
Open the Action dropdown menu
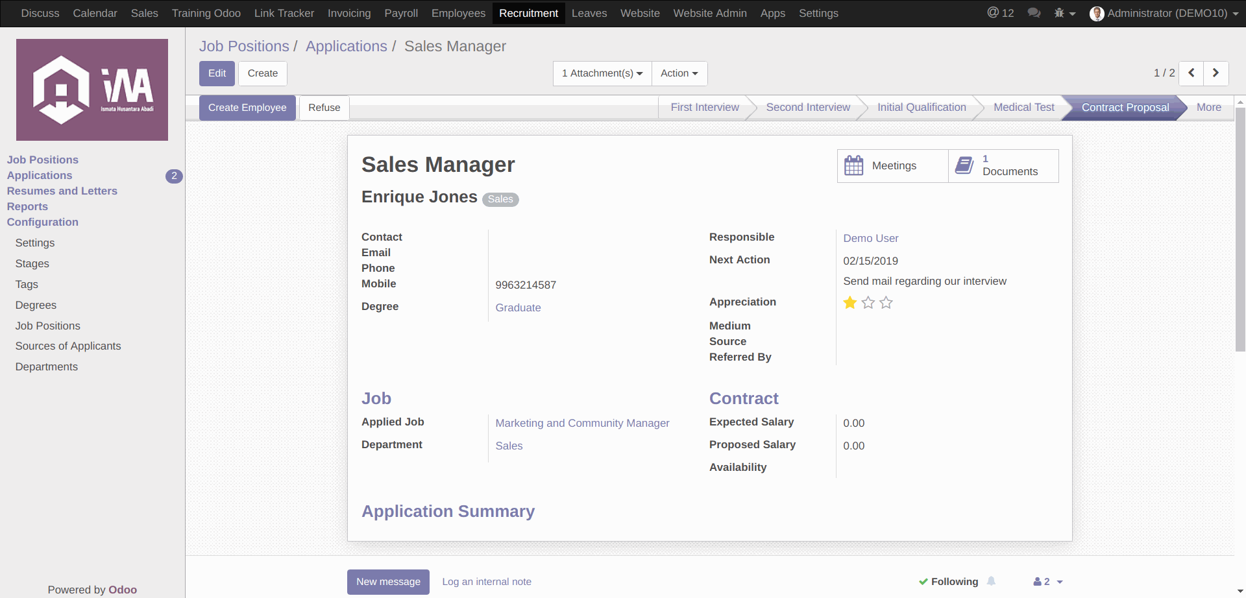[679, 73]
